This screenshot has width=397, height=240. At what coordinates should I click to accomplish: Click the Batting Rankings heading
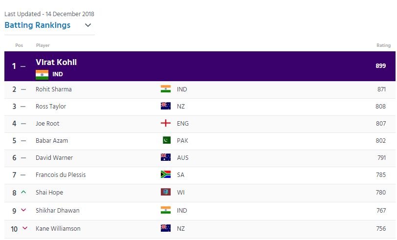[38, 25]
